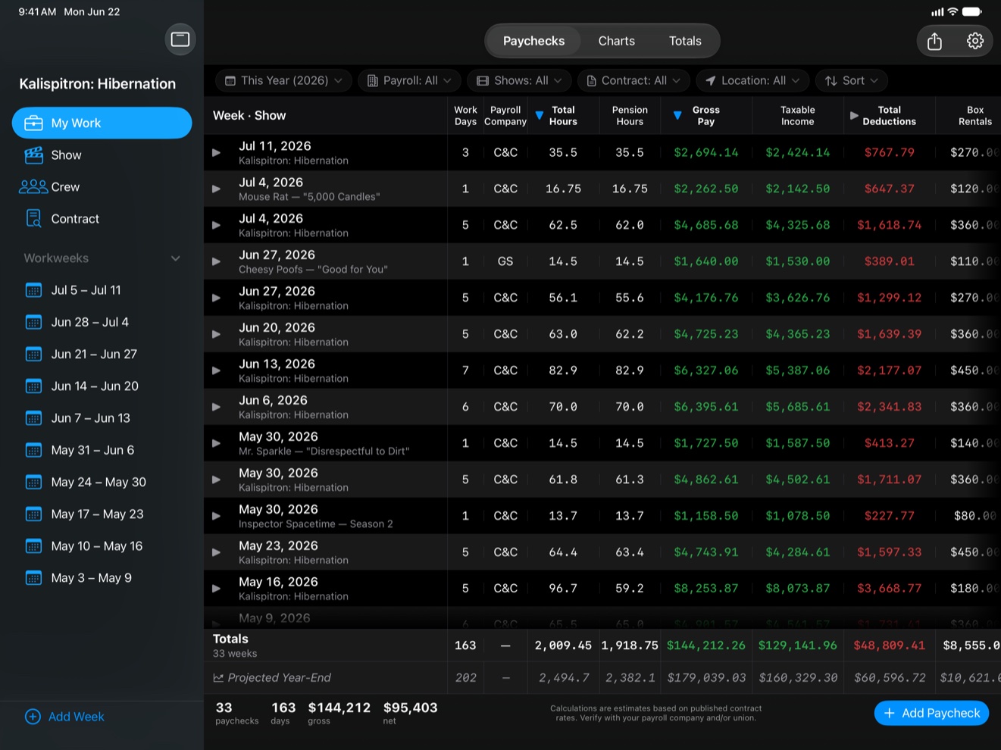Expand the Total Deductions column triangle
This screenshot has width=1001, height=750.
pyautogui.click(x=854, y=116)
